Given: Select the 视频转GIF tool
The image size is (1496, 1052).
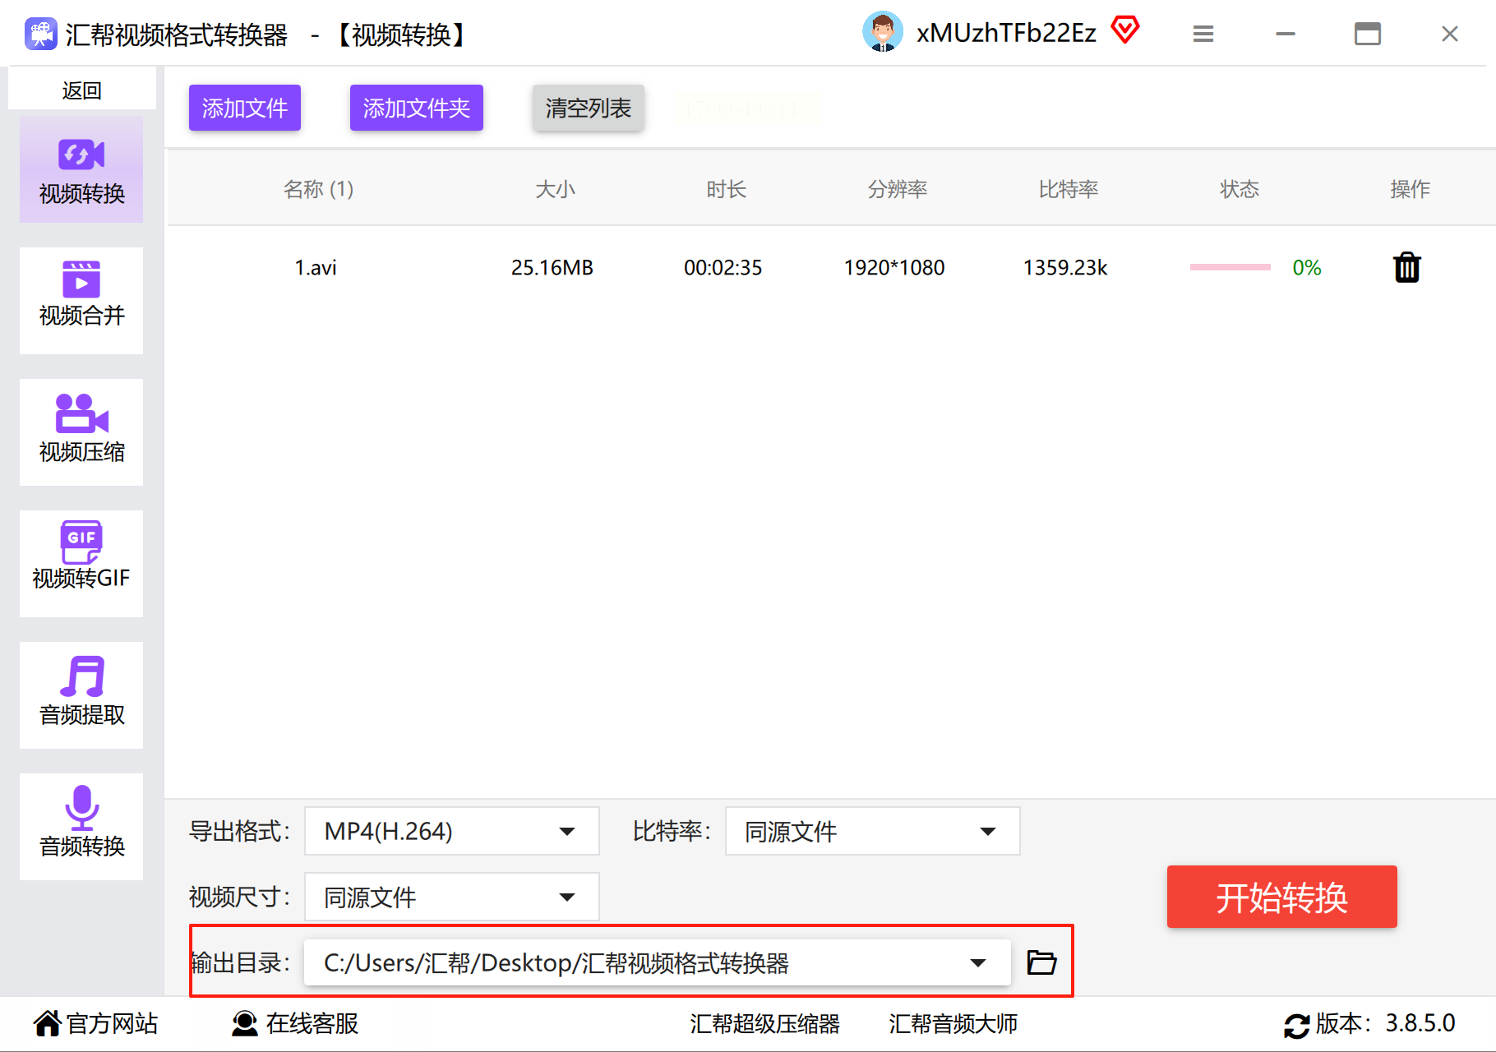Looking at the screenshot, I should point(81,563).
